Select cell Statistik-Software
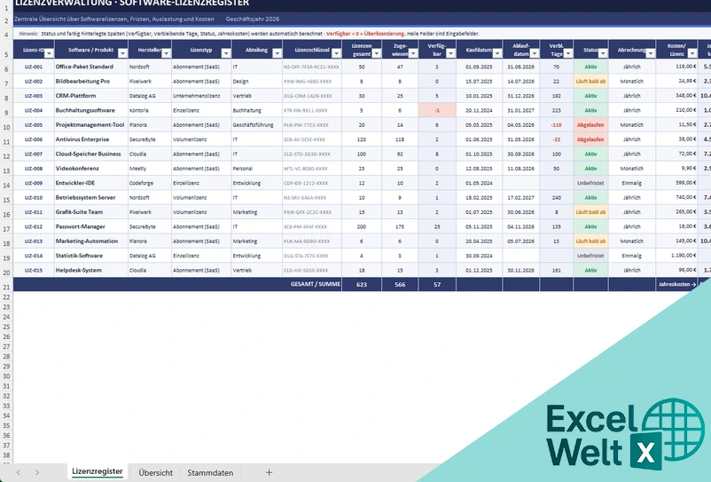 [x=90, y=256]
